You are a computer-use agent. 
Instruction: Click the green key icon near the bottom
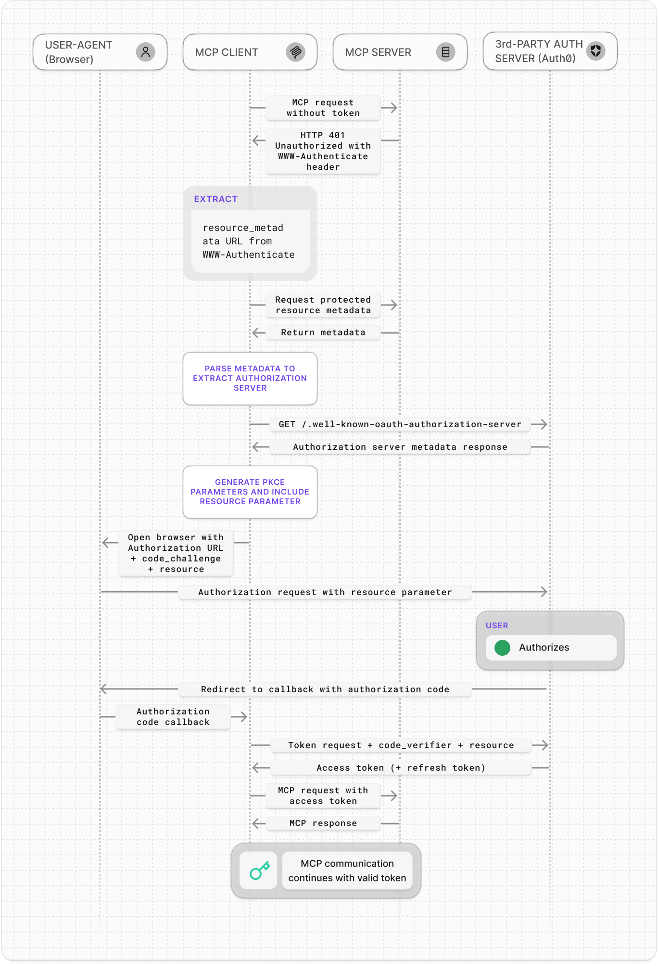(x=259, y=870)
